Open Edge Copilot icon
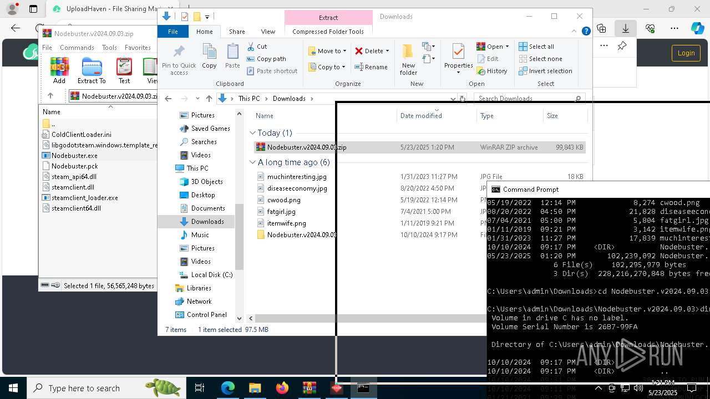710x399 pixels. pyautogui.click(x=697, y=28)
